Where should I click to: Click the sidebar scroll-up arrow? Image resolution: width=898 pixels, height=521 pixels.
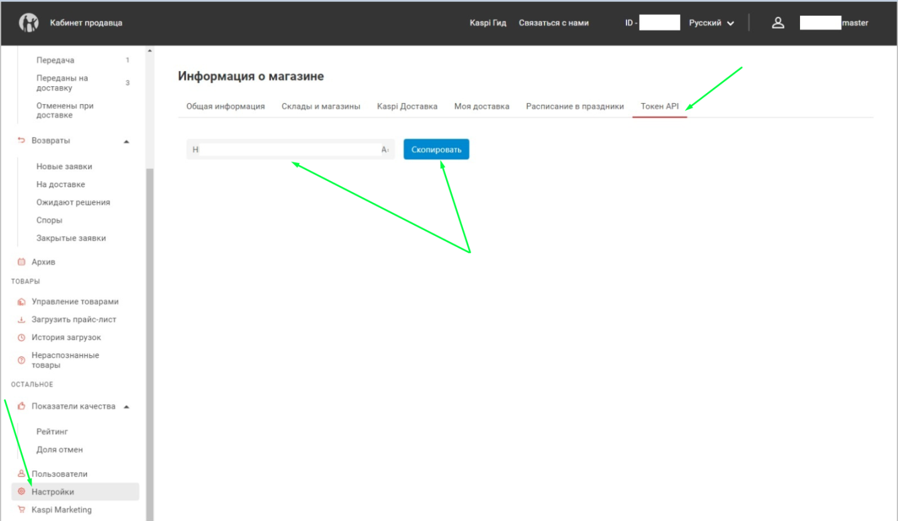click(150, 51)
